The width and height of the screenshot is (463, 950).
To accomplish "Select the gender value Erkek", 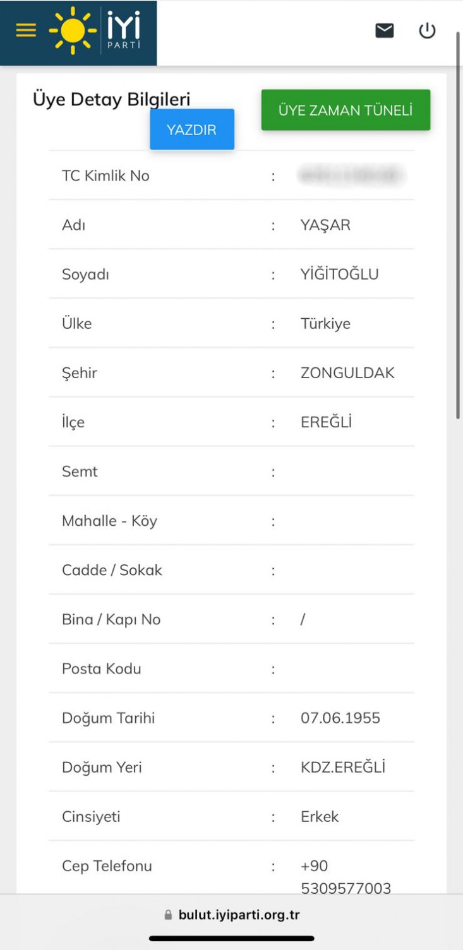I will [x=320, y=816].
